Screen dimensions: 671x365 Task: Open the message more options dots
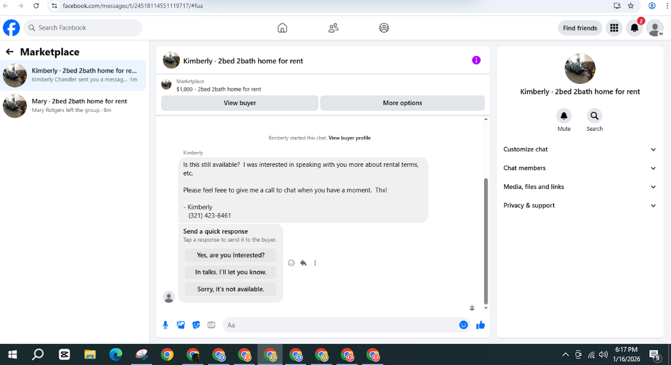(315, 263)
